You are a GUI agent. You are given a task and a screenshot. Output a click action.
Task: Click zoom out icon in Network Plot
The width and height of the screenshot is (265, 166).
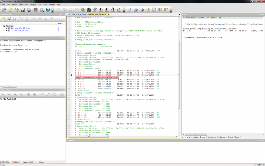9,95
